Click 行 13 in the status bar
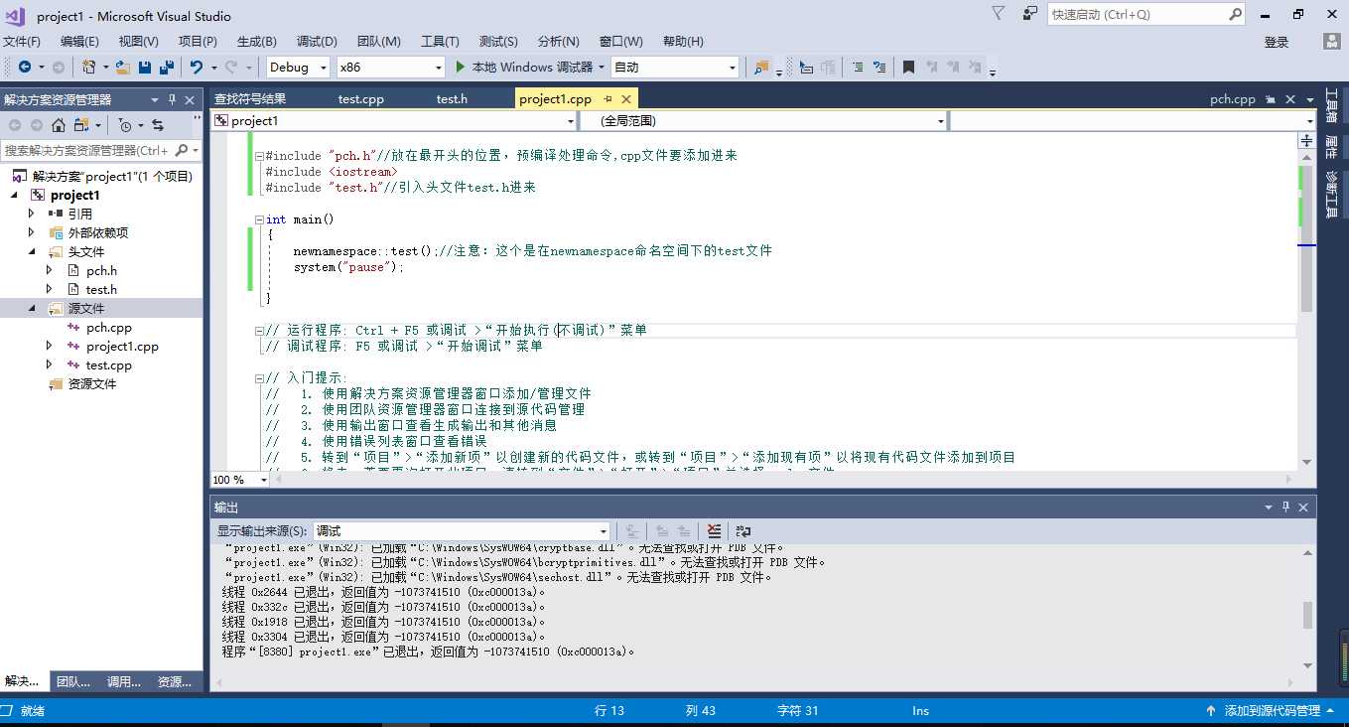The image size is (1349, 727). (609, 711)
